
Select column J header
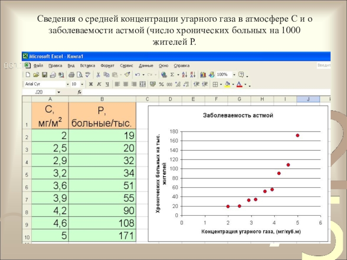click(x=308, y=99)
